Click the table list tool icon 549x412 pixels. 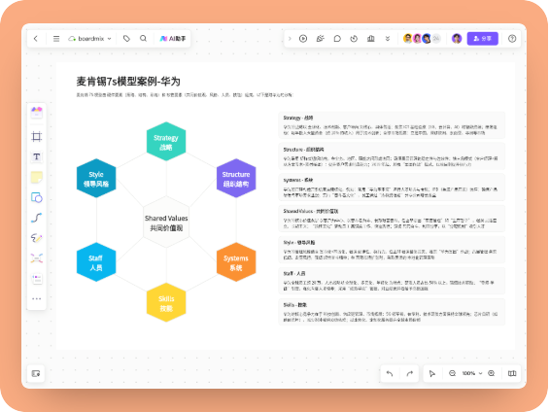(x=36, y=279)
